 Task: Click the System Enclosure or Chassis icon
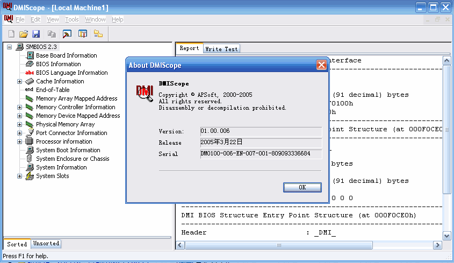[29, 159]
